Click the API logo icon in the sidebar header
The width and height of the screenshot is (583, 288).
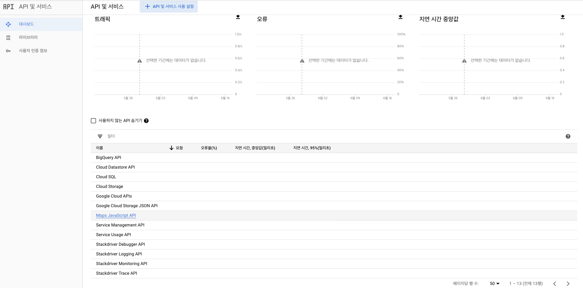click(8, 7)
